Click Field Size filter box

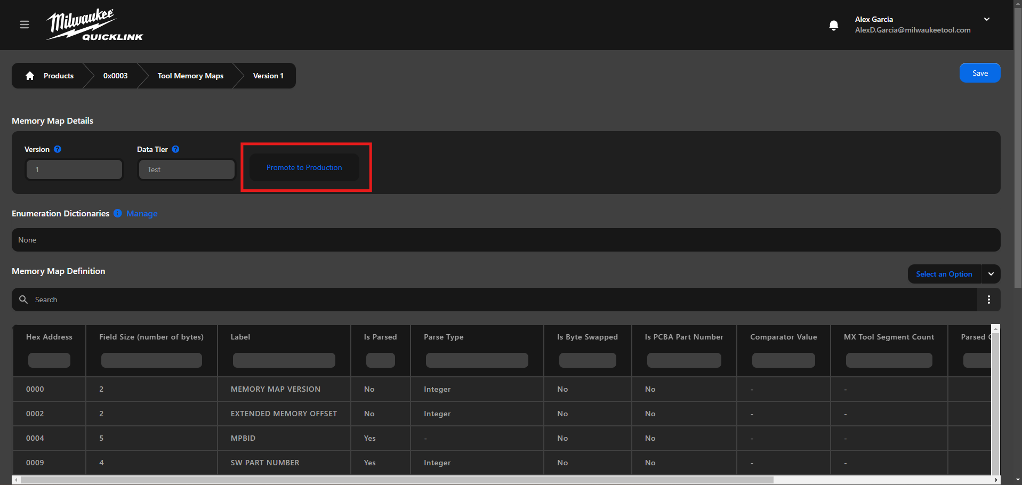coord(151,360)
